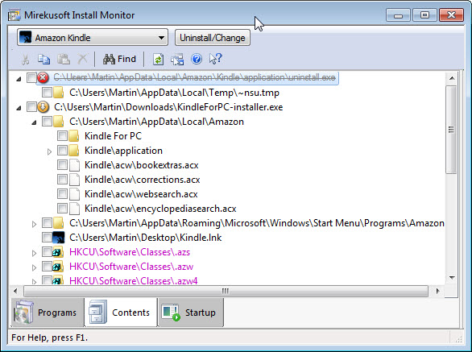472x352 pixels.
Task: Switch to the Startup tab
Action: tap(191, 313)
